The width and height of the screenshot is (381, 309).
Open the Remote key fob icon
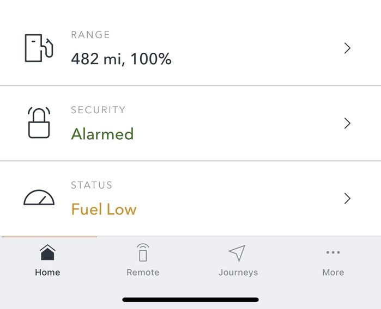pos(143,252)
